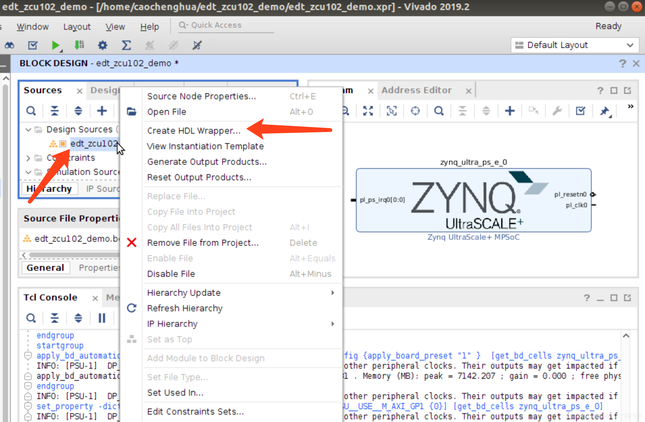This screenshot has height=422, width=645.
Task: Open the Help menu
Action: [x=150, y=26]
